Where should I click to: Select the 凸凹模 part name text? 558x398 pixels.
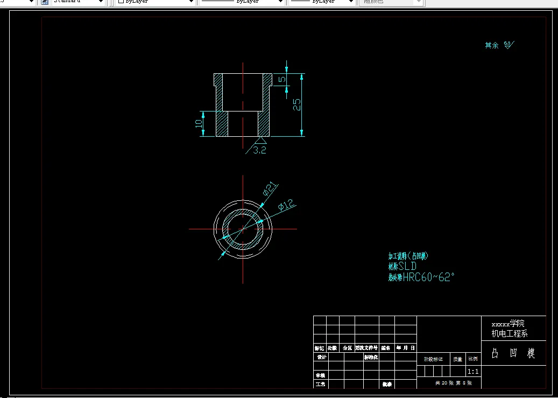click(513, 353)
